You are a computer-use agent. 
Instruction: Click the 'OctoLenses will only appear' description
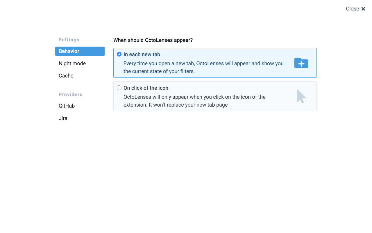(x=194, y=101)
